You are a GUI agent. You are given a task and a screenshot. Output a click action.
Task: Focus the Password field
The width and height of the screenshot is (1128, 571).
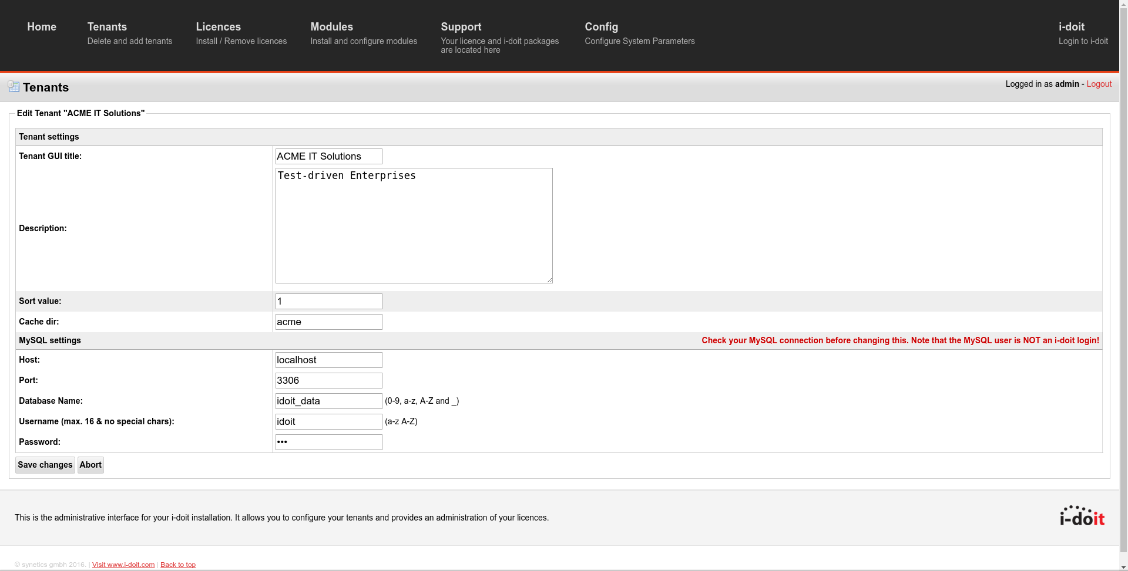[329, 442]
